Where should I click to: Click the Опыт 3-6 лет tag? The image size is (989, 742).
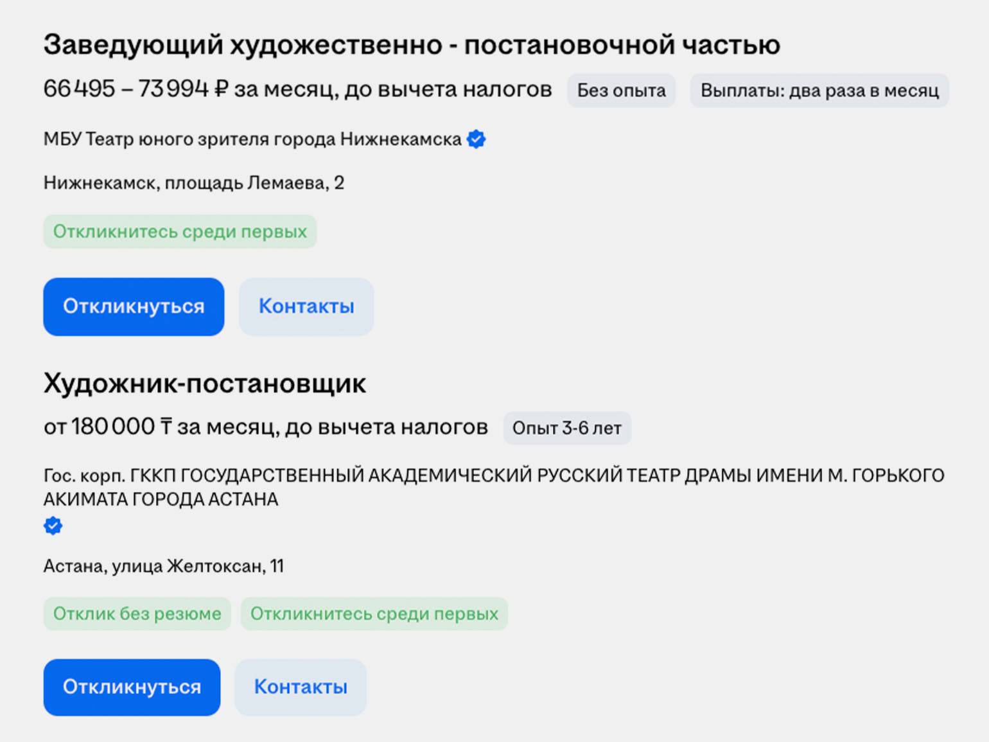pos(566,428)
